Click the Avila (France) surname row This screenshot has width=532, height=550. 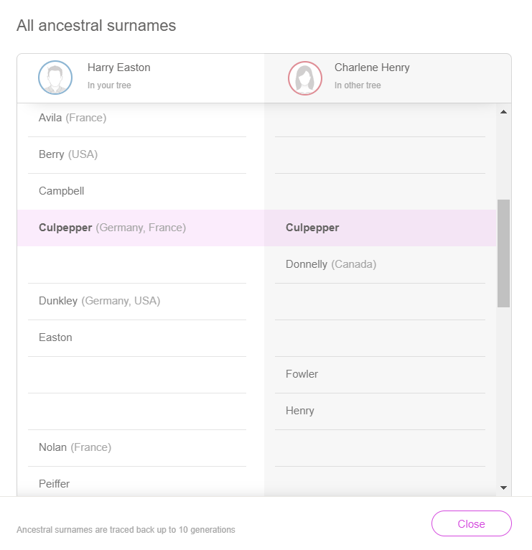point(73,118)
